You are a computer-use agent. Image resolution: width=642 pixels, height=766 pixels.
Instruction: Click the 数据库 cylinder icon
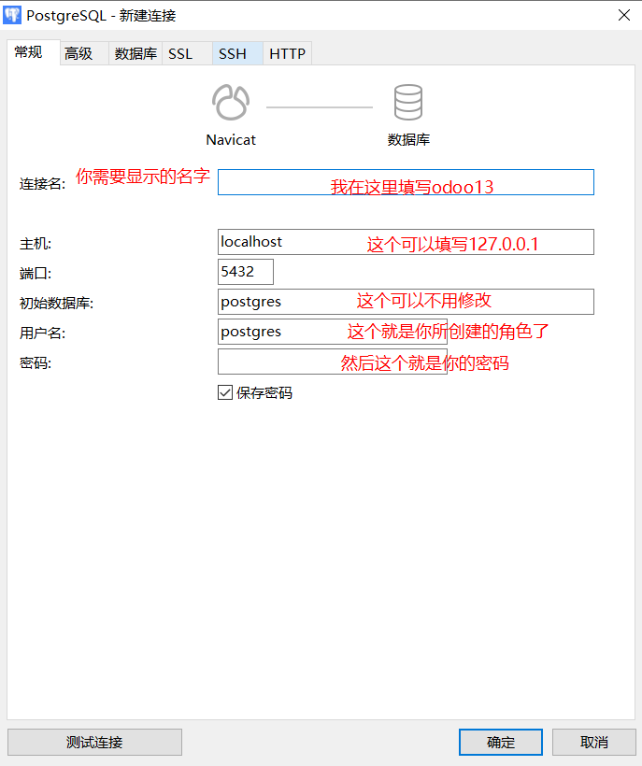pyautogui.click(x=408, y=103)
